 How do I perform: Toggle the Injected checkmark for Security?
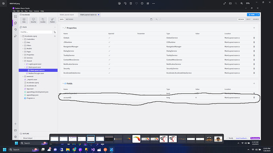click(x=109, y=69)
